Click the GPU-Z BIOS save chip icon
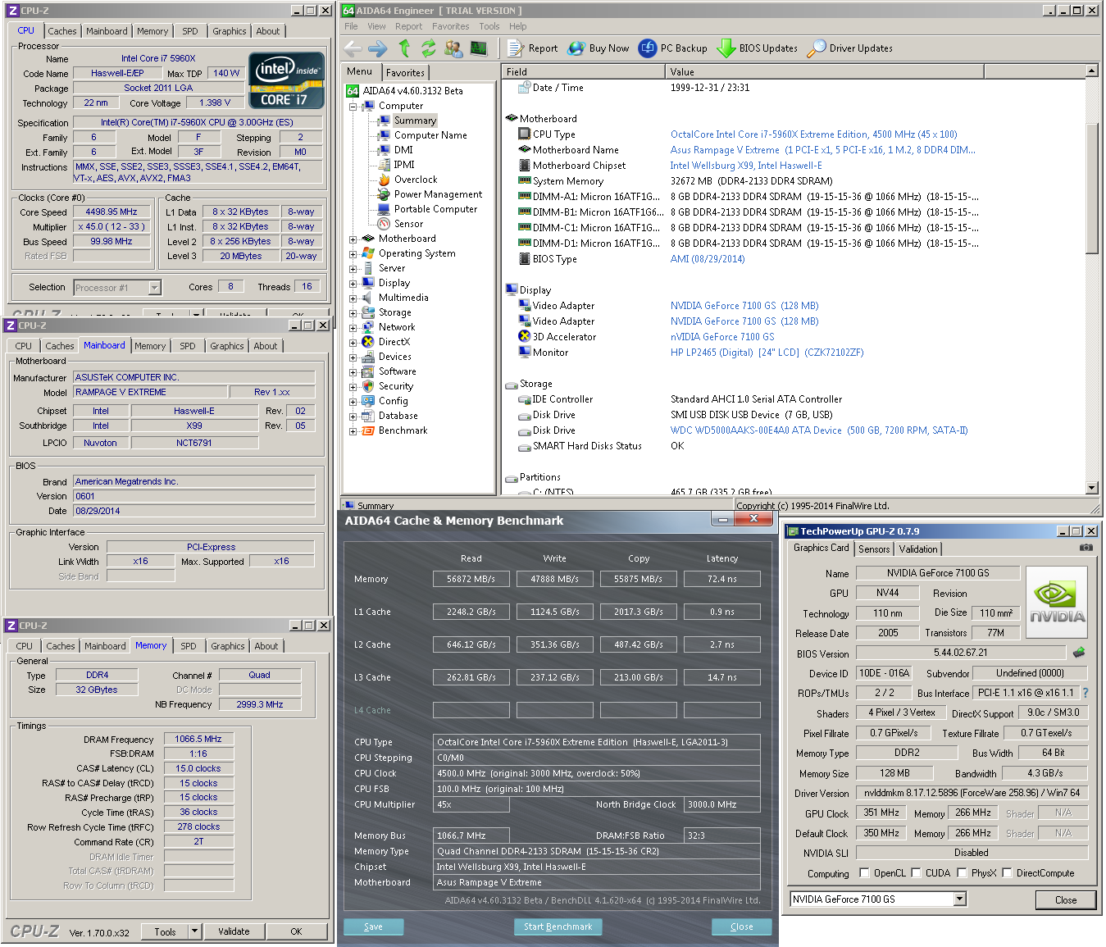Image resolution: width=1106 pixels, height=947 pixels. (x=1079, y=653)
